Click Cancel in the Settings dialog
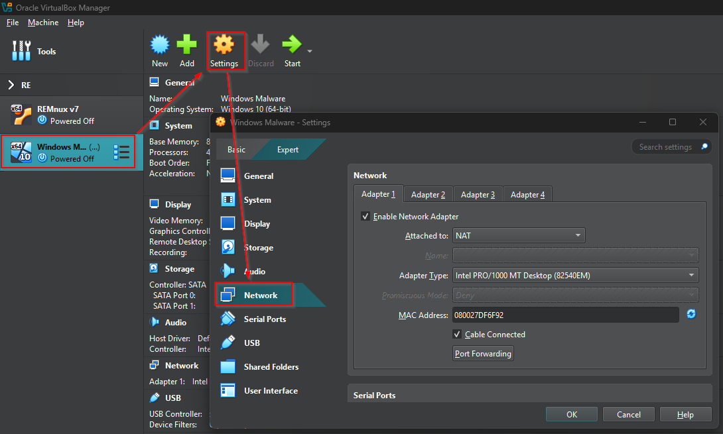The image size is (723, 434). (628, 414)
